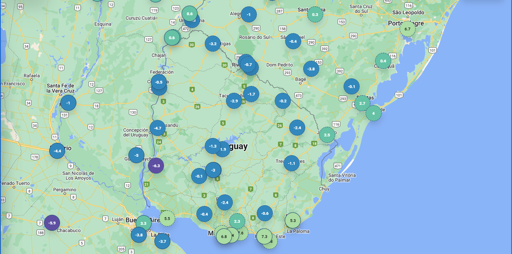Open the -0.6 temperature marker
The height and width of the screenshot is (254, 512).
coord(265,213)
